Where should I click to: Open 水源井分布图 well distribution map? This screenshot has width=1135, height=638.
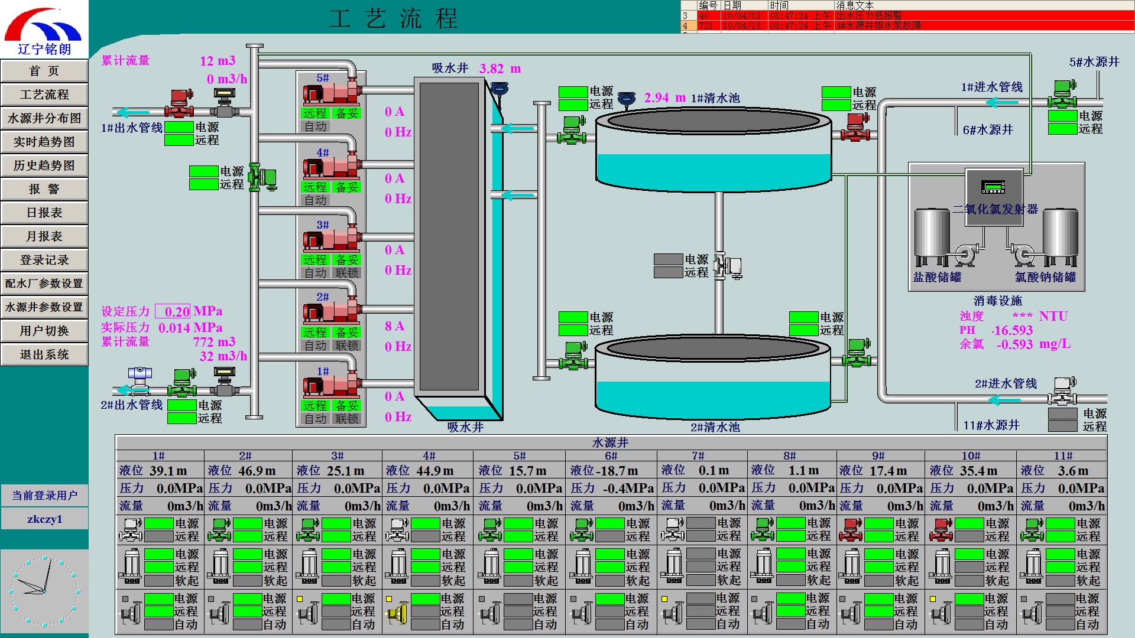(44, 118)
